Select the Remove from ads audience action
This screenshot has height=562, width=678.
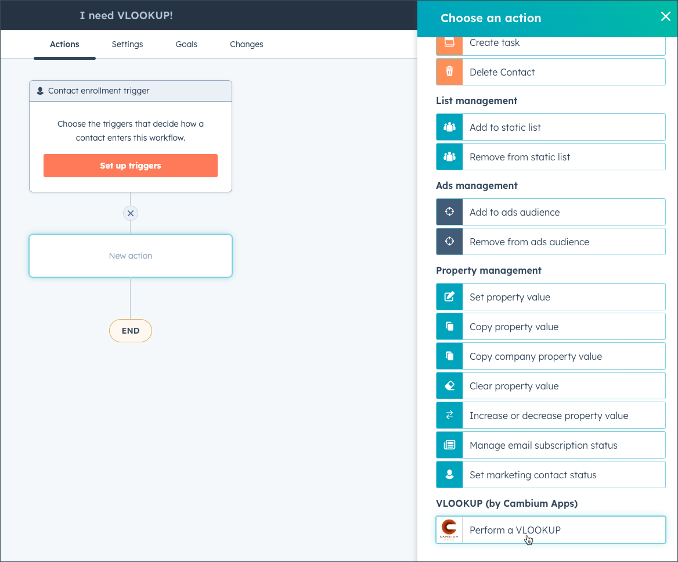[x=551, y=242]
